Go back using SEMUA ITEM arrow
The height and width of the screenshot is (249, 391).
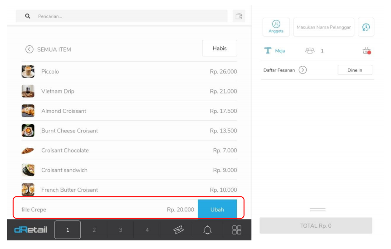29,49
